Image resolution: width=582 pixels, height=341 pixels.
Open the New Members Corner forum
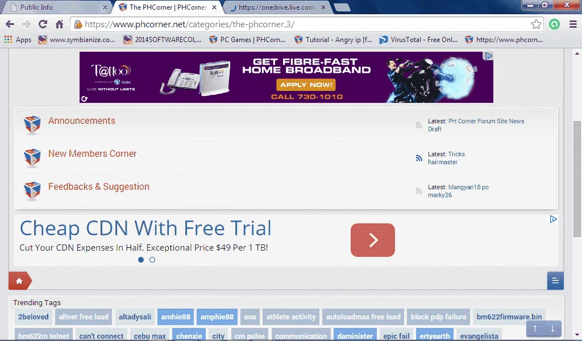tap(93, 153)
